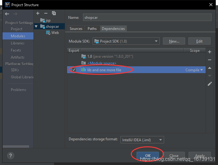This screenshot has height=165, width=218.
Task: Click the Apply button
Action: (x=200, y=155)
